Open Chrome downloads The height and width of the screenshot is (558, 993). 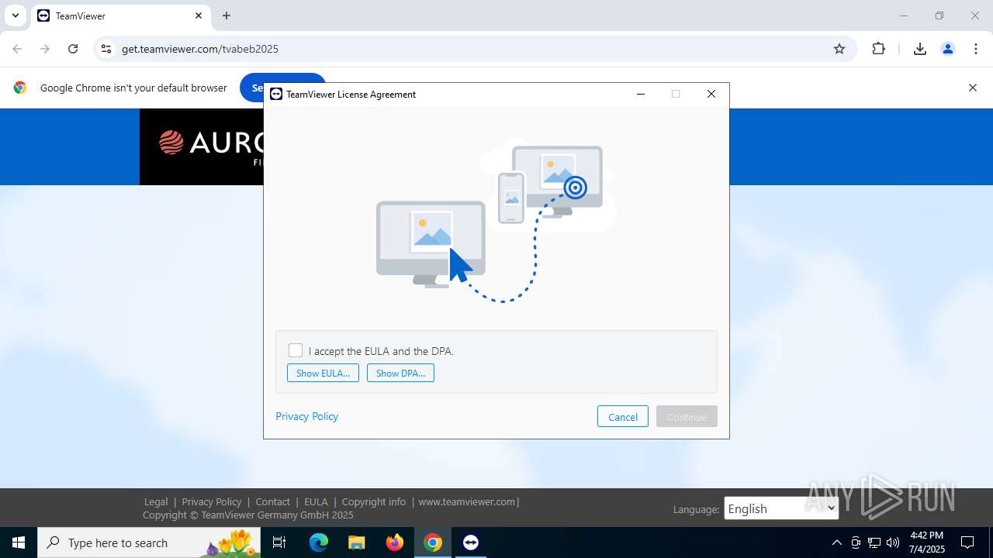[920, 49]
